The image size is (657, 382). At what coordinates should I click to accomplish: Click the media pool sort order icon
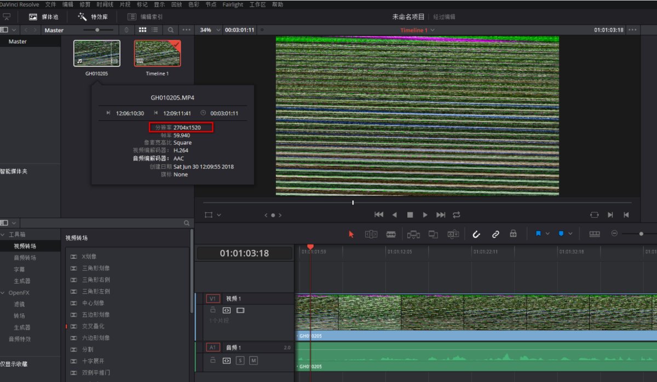point(127,30)
